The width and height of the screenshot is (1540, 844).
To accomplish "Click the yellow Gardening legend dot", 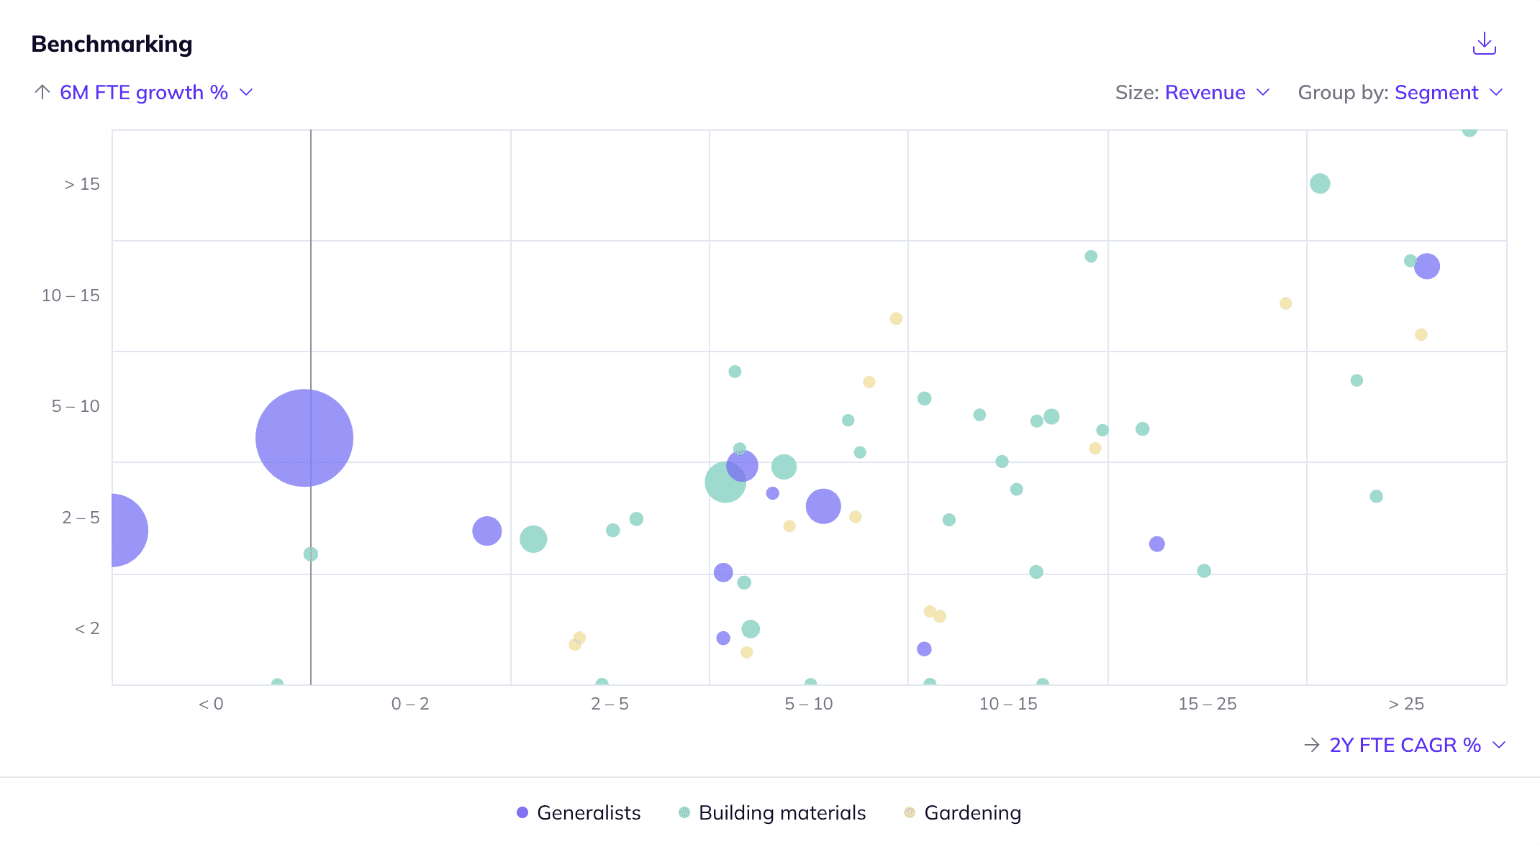I will click(910, 812).
